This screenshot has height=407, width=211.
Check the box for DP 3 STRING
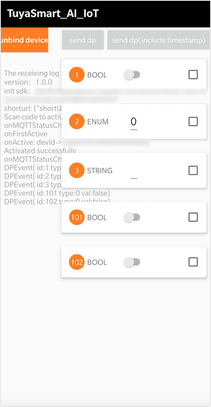pos(193,171)
